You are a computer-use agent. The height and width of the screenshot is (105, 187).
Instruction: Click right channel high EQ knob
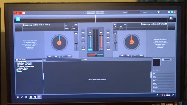[108, 30]
